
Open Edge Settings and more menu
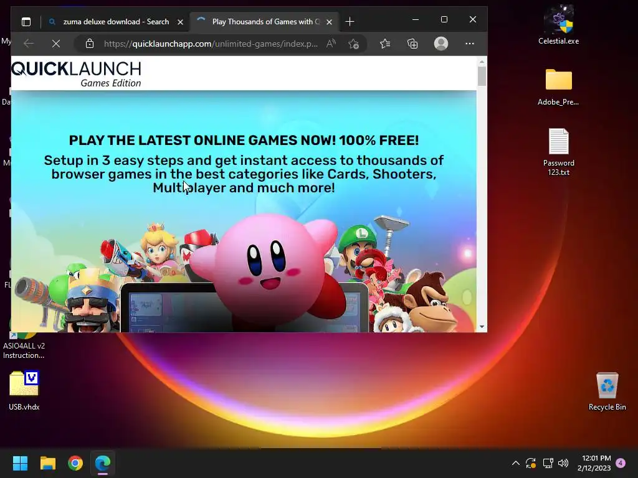click(x=470, y=44)
